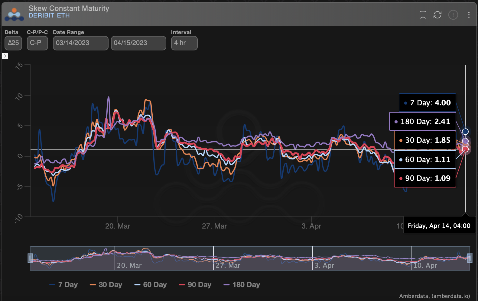
Task: Expand the side panel chevron arrow
Action: click(5, 56)
